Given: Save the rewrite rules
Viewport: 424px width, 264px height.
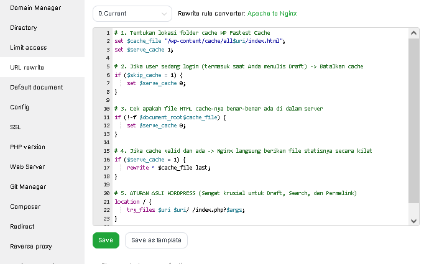Looking at the screenshot, I should [106, 240].
